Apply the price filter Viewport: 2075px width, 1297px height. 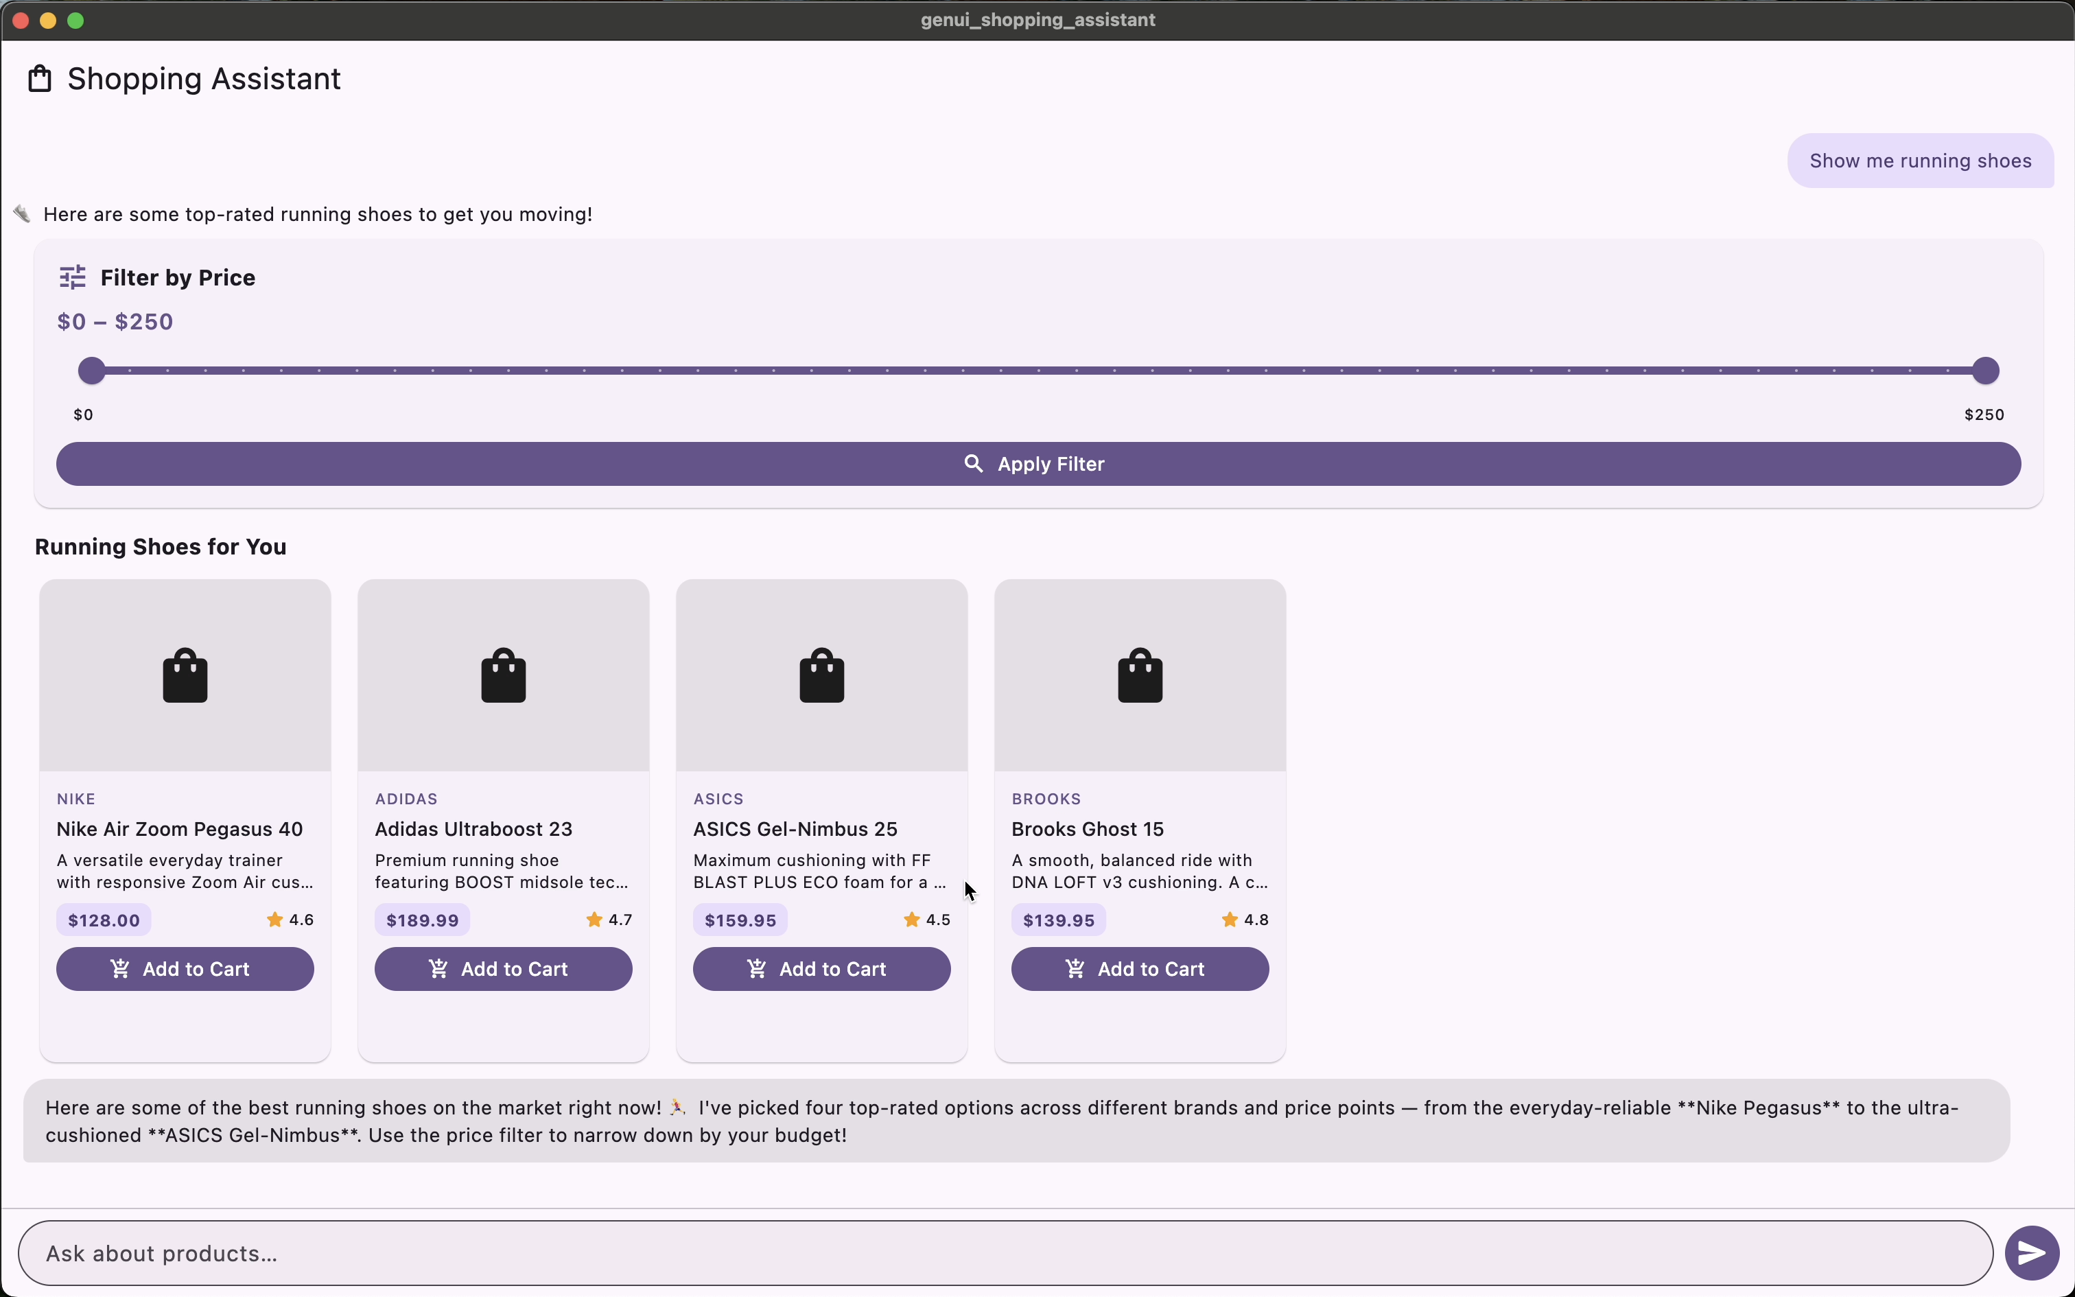tap(1038, 464)
